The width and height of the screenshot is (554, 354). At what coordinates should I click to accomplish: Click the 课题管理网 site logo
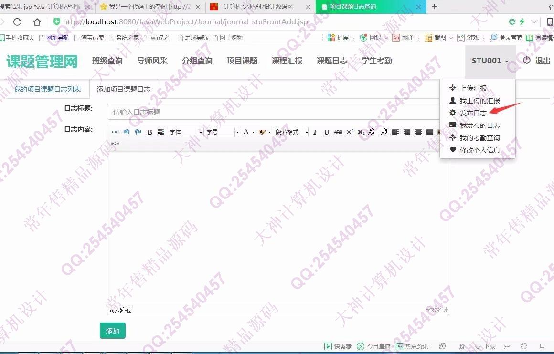click(x=42, y=62)
